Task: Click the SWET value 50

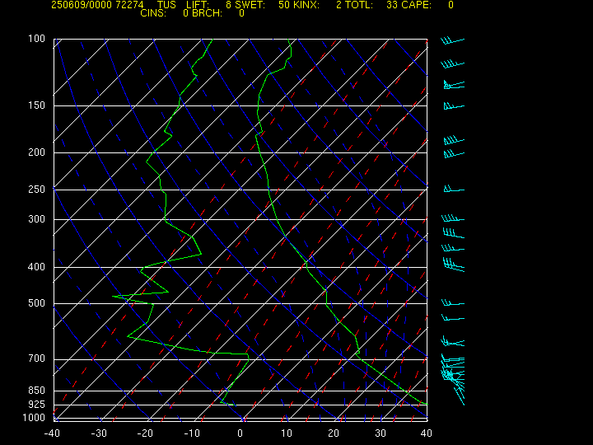Action: point(284,5)
